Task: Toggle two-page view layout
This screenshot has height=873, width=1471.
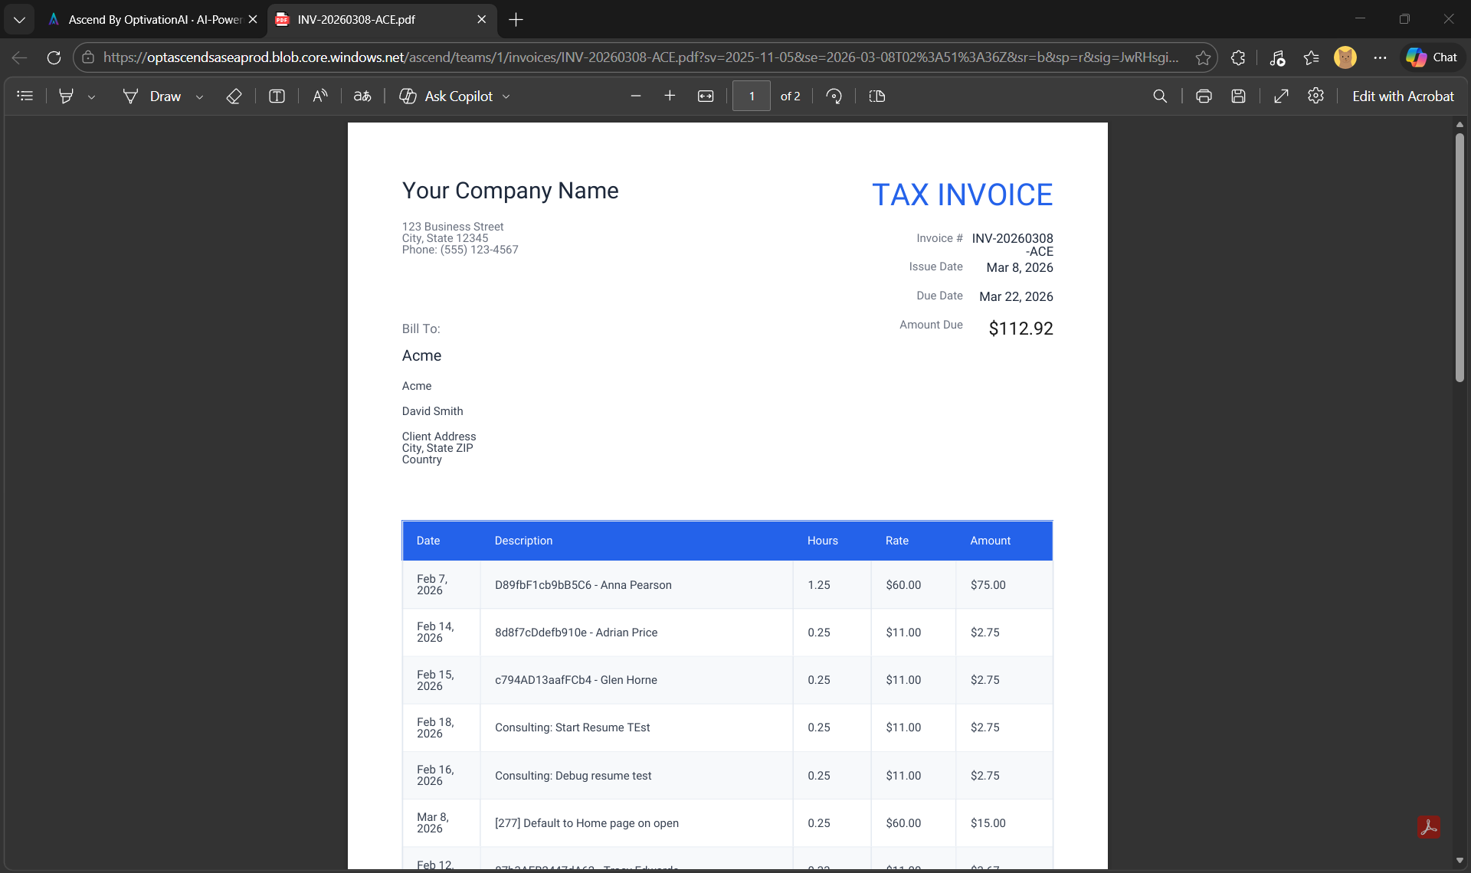Action: pyautogui.click(x=877, y=96)
